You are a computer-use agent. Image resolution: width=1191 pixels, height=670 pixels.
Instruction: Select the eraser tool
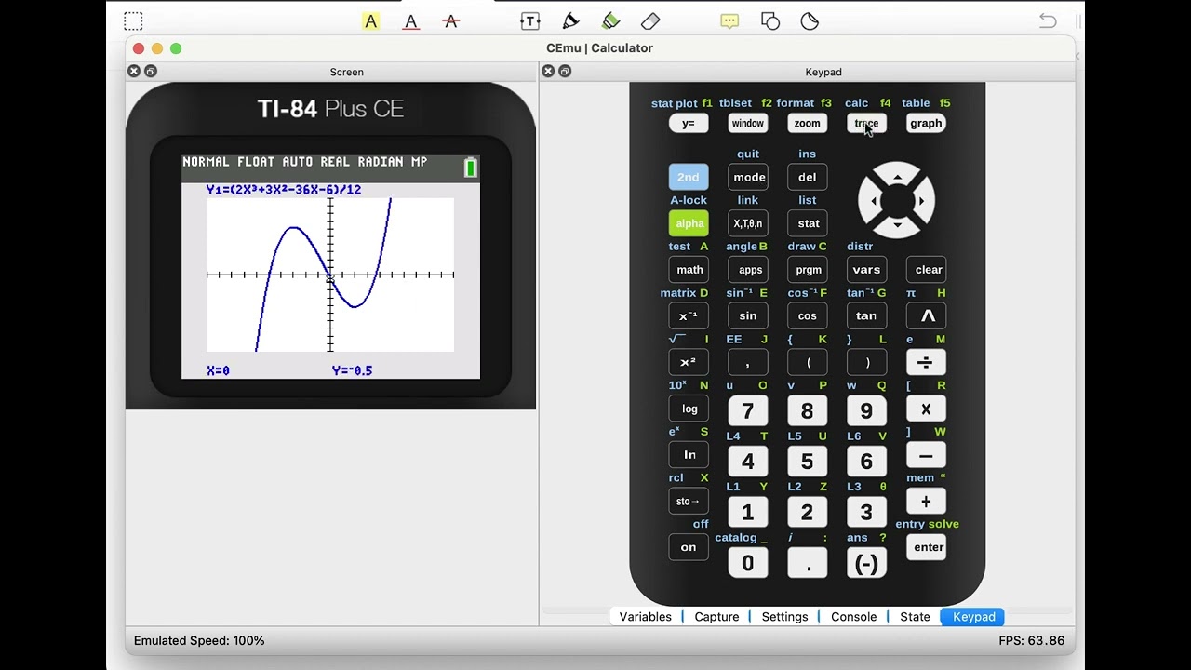[x=650, y=20]
